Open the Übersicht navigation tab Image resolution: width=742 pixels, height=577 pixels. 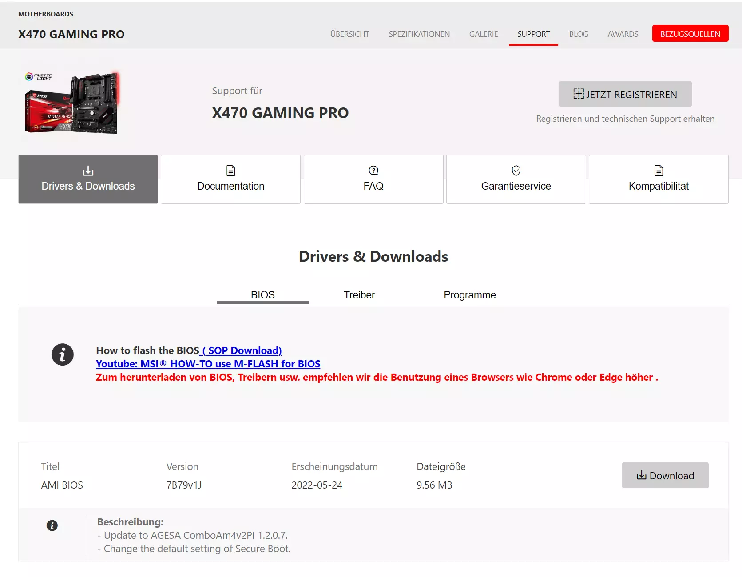pyautogui.click(x=350, y=34)
